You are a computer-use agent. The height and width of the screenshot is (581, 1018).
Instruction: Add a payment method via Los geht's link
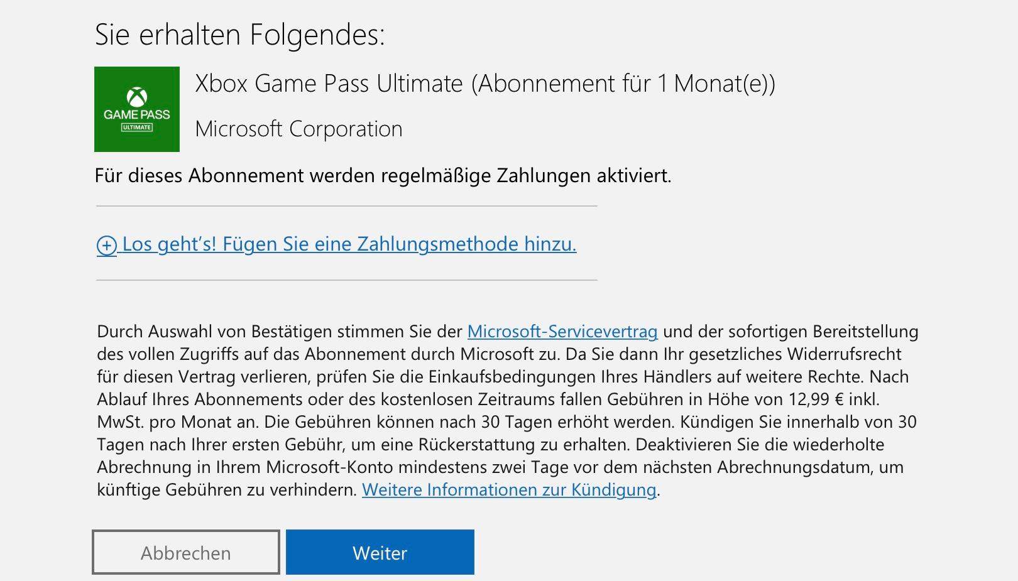click(349, 244)
